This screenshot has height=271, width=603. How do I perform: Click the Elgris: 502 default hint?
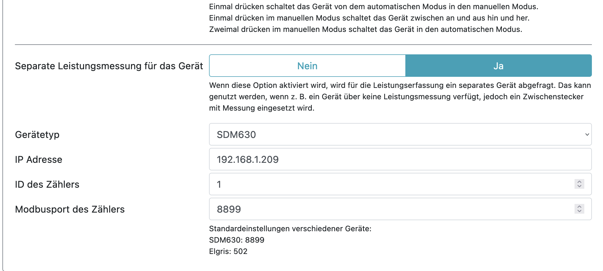coord(228,251)
